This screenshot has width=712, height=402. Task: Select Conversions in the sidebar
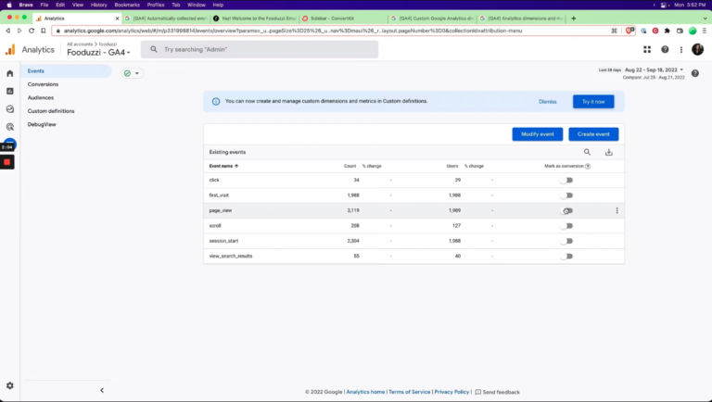point(43,83)
